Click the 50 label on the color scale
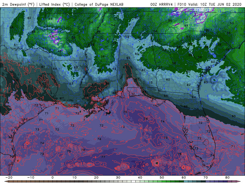Image resolution: width=245 pixels, height=183 pixels. pyautogui.click(x=162, y=178)
